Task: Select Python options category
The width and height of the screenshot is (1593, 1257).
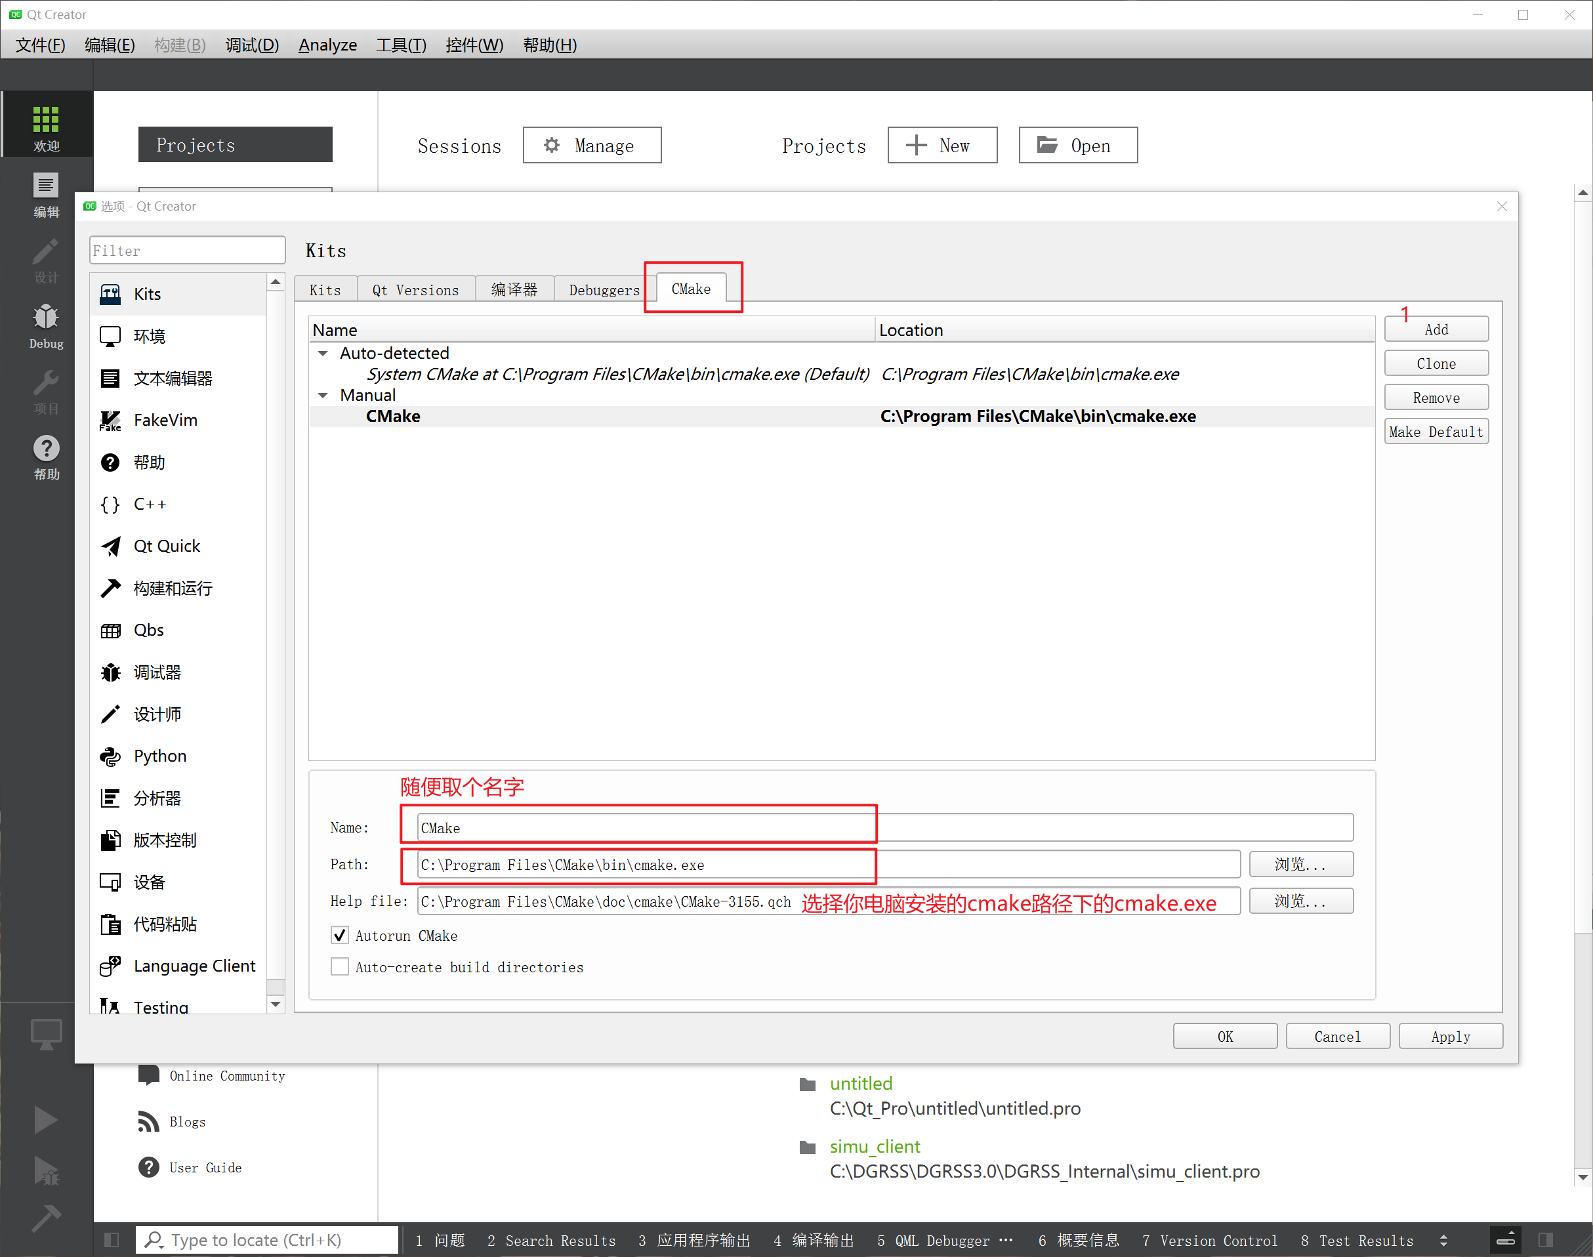Action: tap(159, 756)
